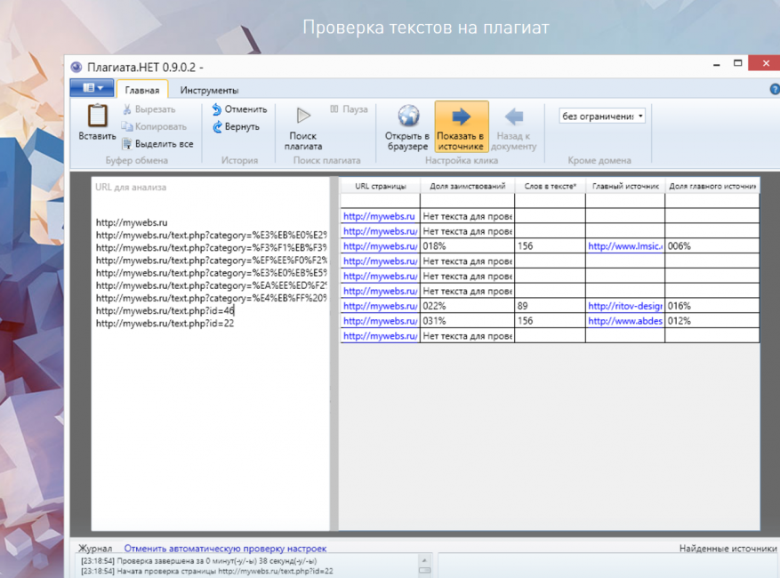Click the 022% borrowing share cell
This screenshot has height=578, width=780.
(x=468, y=306)
